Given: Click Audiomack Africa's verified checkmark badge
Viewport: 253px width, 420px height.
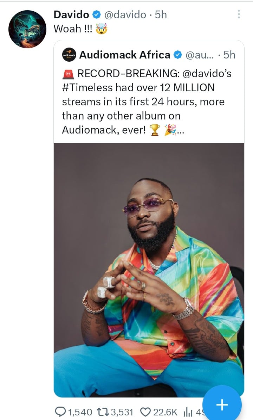Looking at the screenshot, I should [x=178, y=55].
